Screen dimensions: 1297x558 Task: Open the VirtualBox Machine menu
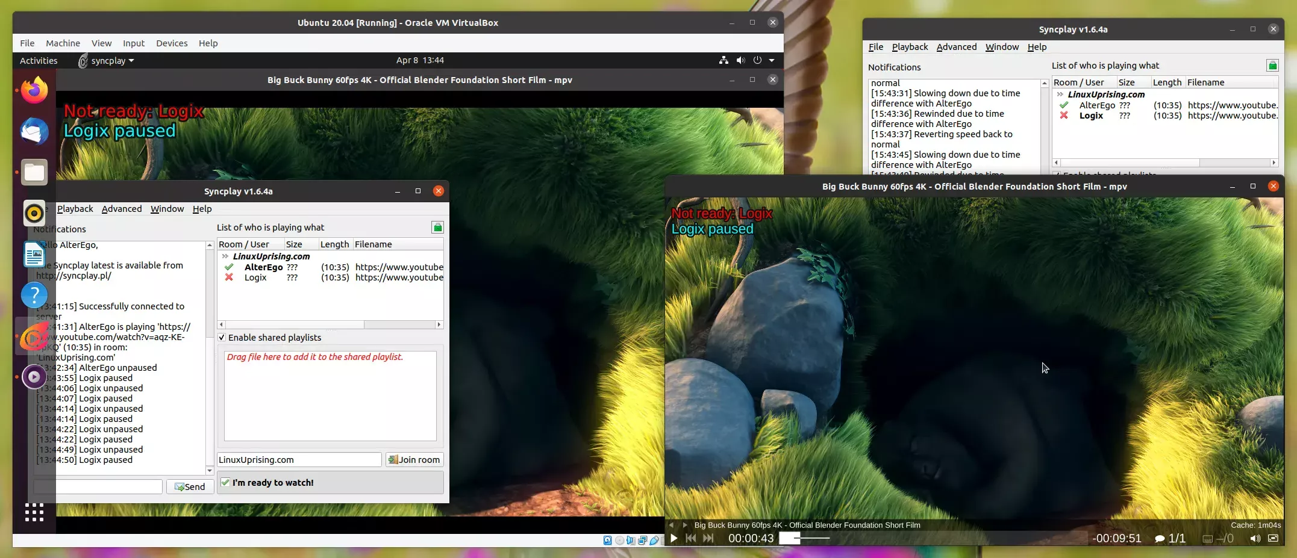(x=63, y=43)
